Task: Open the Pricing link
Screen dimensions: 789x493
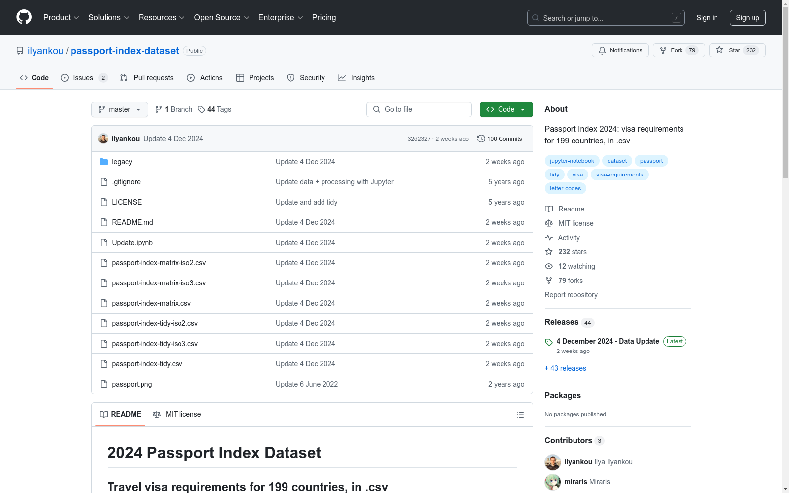Action: coord(324,18)
